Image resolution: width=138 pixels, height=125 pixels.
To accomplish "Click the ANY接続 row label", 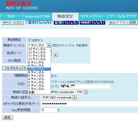I will (x=14, y=61).
